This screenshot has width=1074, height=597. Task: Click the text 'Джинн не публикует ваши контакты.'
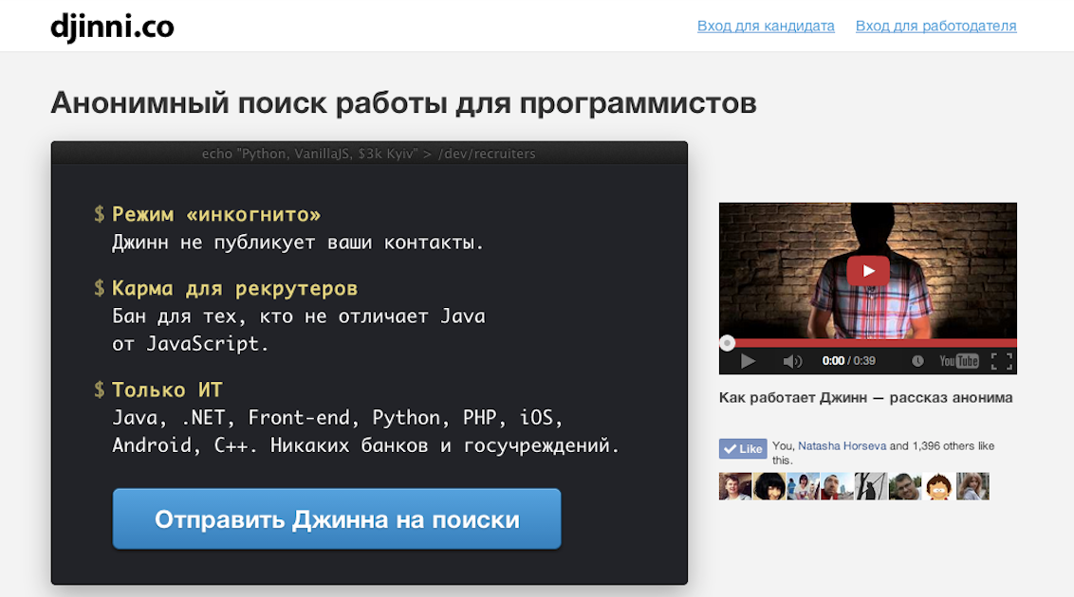[298, 243]
